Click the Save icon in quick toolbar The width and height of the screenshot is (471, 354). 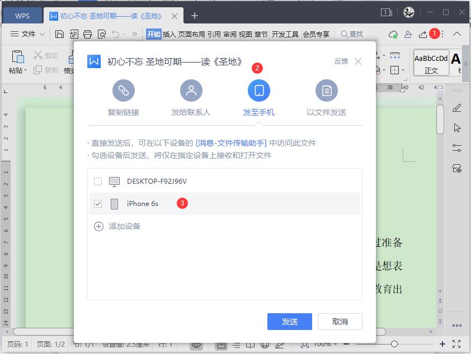click(x=59, y=34)
